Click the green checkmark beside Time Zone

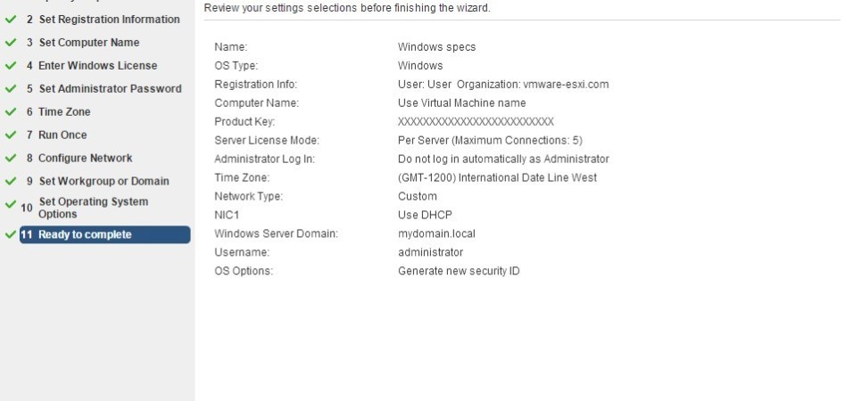point(11,111)
